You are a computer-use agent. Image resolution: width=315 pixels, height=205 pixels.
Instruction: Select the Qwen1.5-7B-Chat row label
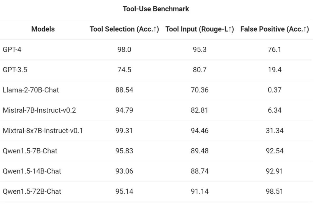coord(30,151)
